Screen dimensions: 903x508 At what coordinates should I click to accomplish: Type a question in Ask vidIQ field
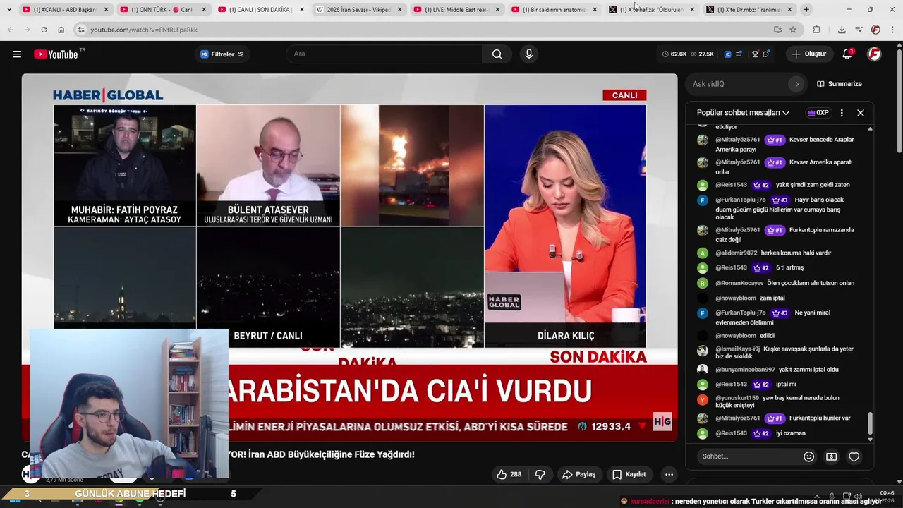[737, 84]
